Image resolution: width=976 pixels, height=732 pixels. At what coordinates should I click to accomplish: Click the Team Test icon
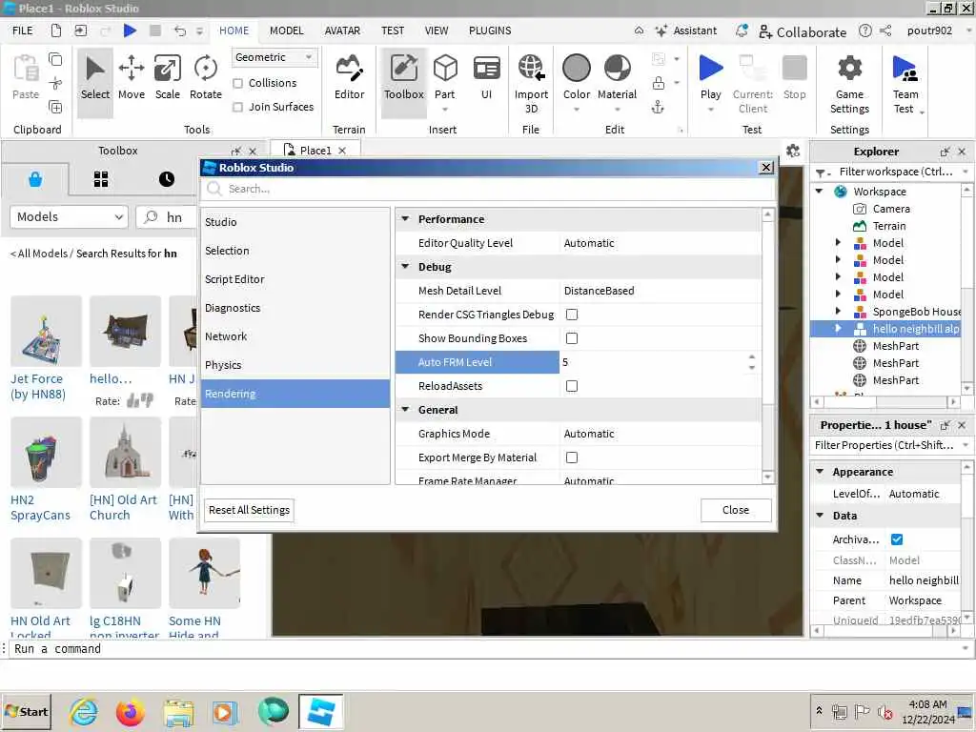coord(905,69)
